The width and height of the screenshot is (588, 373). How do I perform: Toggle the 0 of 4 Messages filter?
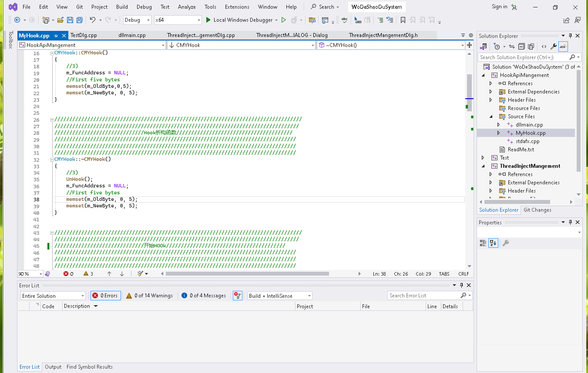coord(204,296)
